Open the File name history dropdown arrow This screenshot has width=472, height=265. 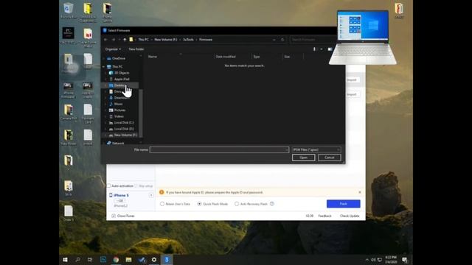(286, 149)
